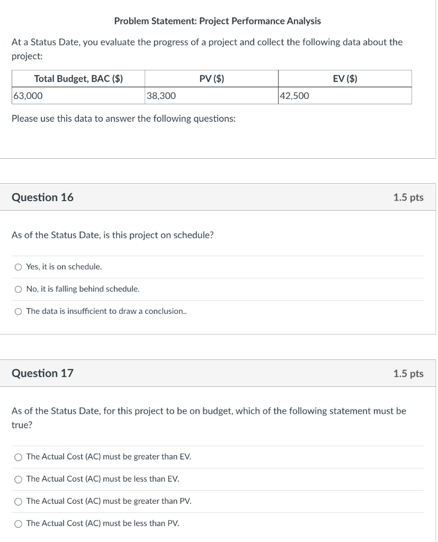
Task: Choose "The Actual Cost (AC) must be greater than PV."
Action: coord(17,501)
